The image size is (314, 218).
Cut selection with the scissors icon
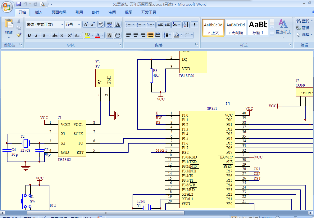tap(19, 21)
